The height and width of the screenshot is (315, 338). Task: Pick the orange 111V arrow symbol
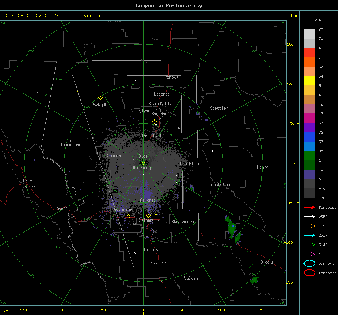pos(309,226)
